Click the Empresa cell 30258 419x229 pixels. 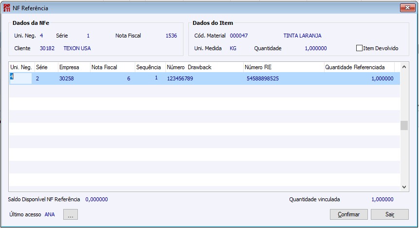point(67,78)
